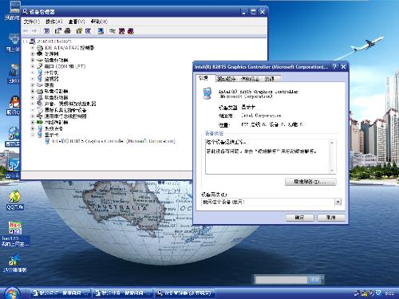The width and height of the screenshot is (399, 299).
Task: Expand the 通用串行总线控制器 node
Action: pos(33,116)
